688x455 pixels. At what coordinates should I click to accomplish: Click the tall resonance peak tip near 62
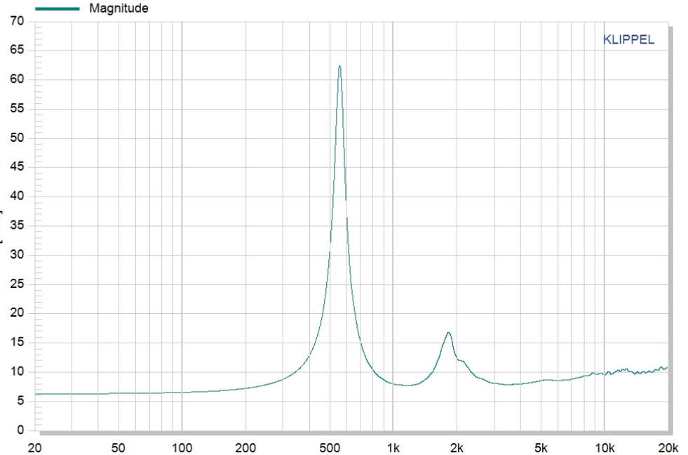(x=339, y=67)
